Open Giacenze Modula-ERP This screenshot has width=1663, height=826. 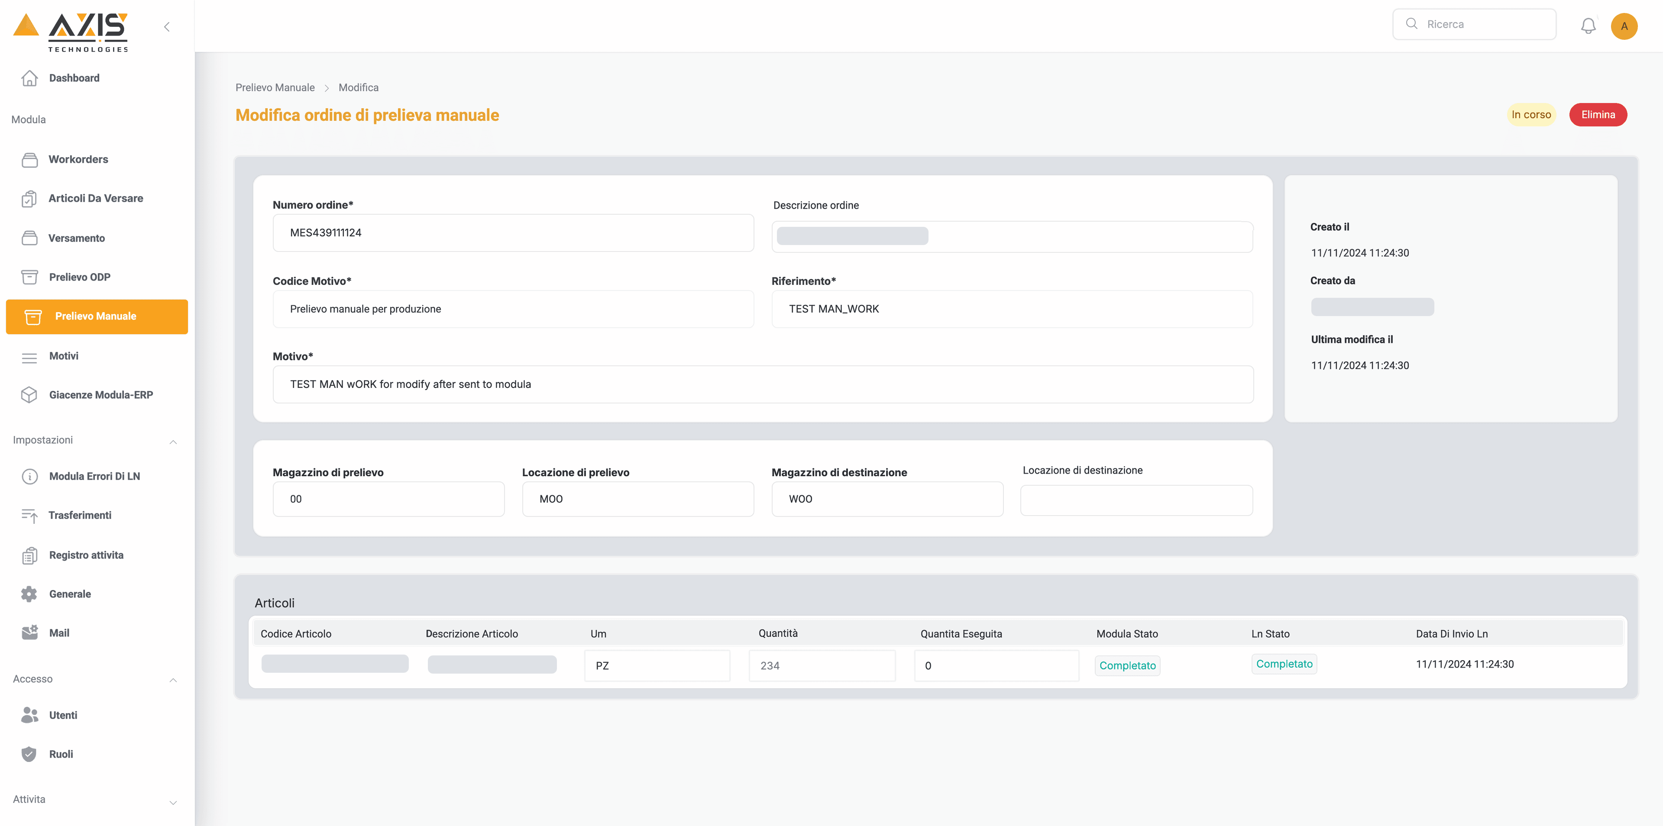(30, 394)
